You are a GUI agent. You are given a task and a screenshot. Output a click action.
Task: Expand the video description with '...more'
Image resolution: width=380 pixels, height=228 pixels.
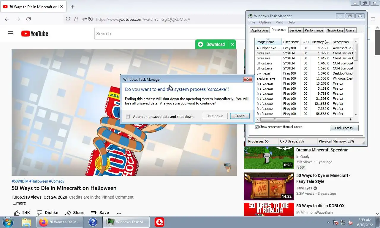click(x=19, y=203)
